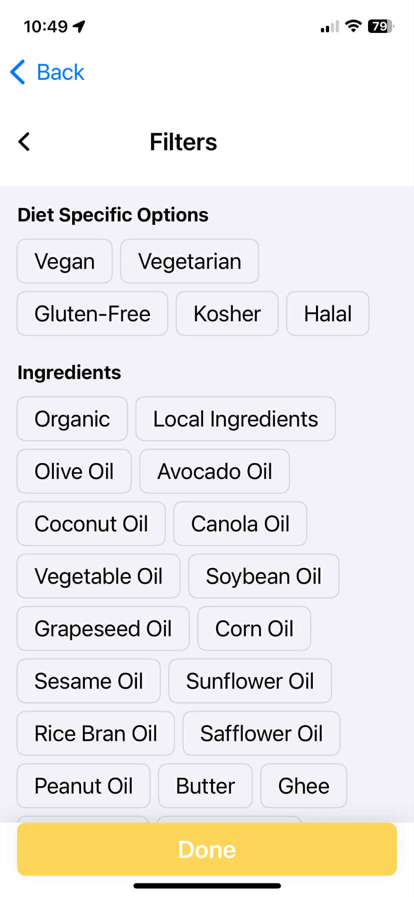
Task: Choose the Avocado Oil filter chip
Action: (x=214, y=472)
